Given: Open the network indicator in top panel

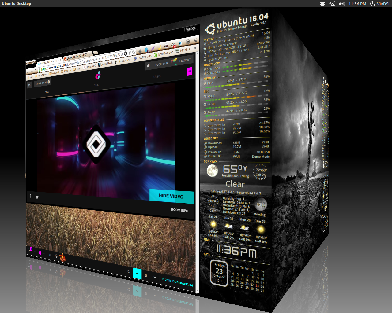Looking at the screenshot, I should tap(332, 4).
